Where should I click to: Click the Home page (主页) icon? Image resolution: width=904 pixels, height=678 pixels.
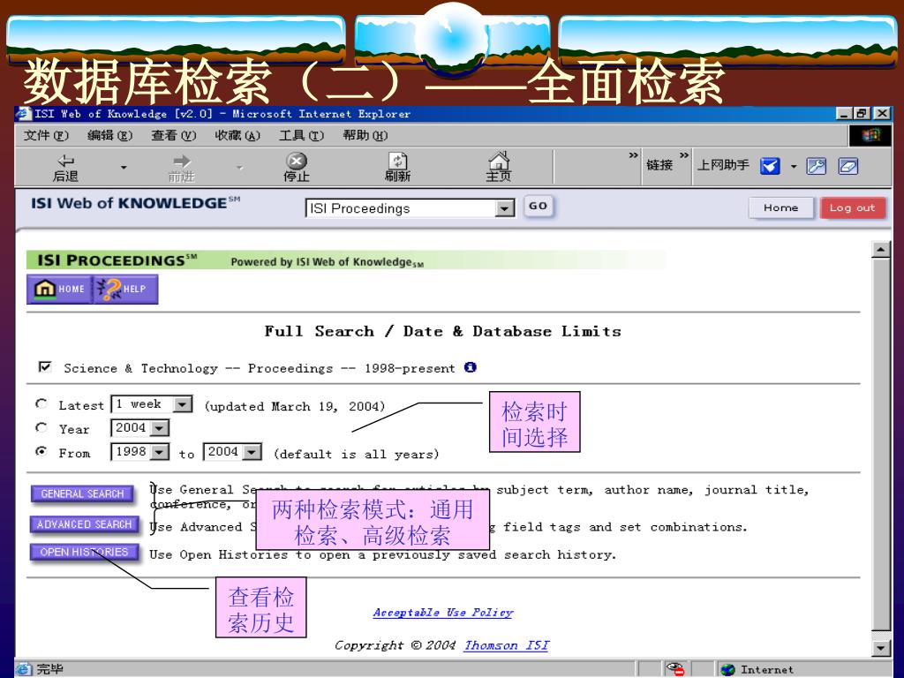coord(499,160)
